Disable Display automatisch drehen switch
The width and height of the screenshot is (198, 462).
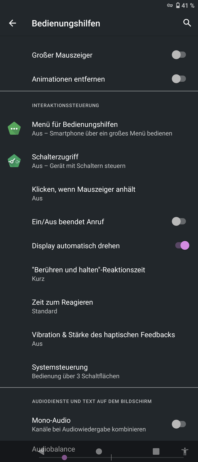coord(182,246)
